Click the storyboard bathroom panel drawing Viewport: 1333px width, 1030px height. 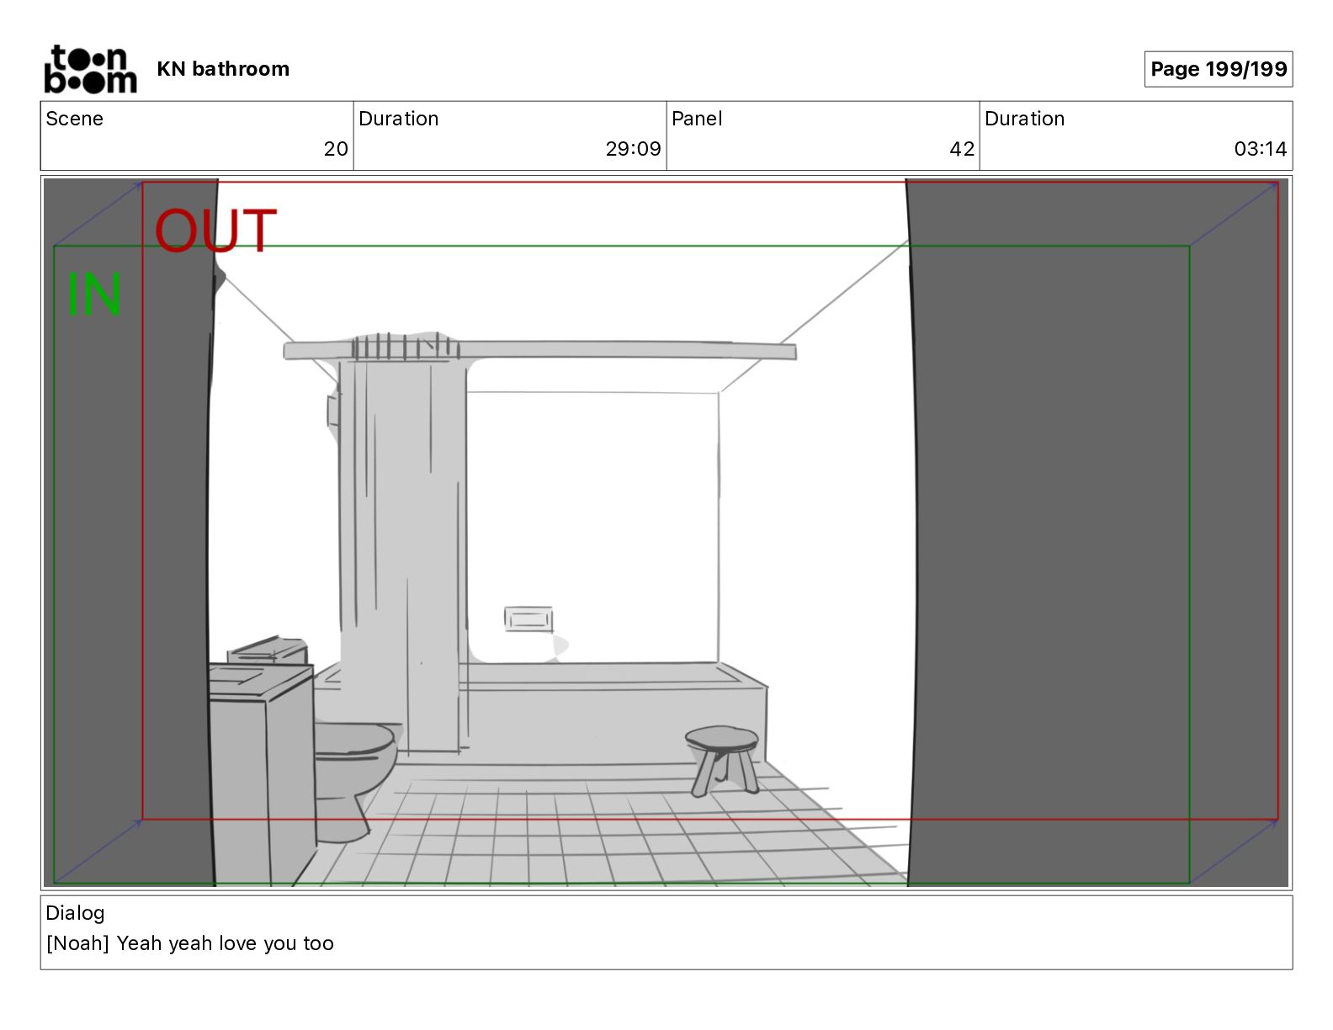(666, 532)
